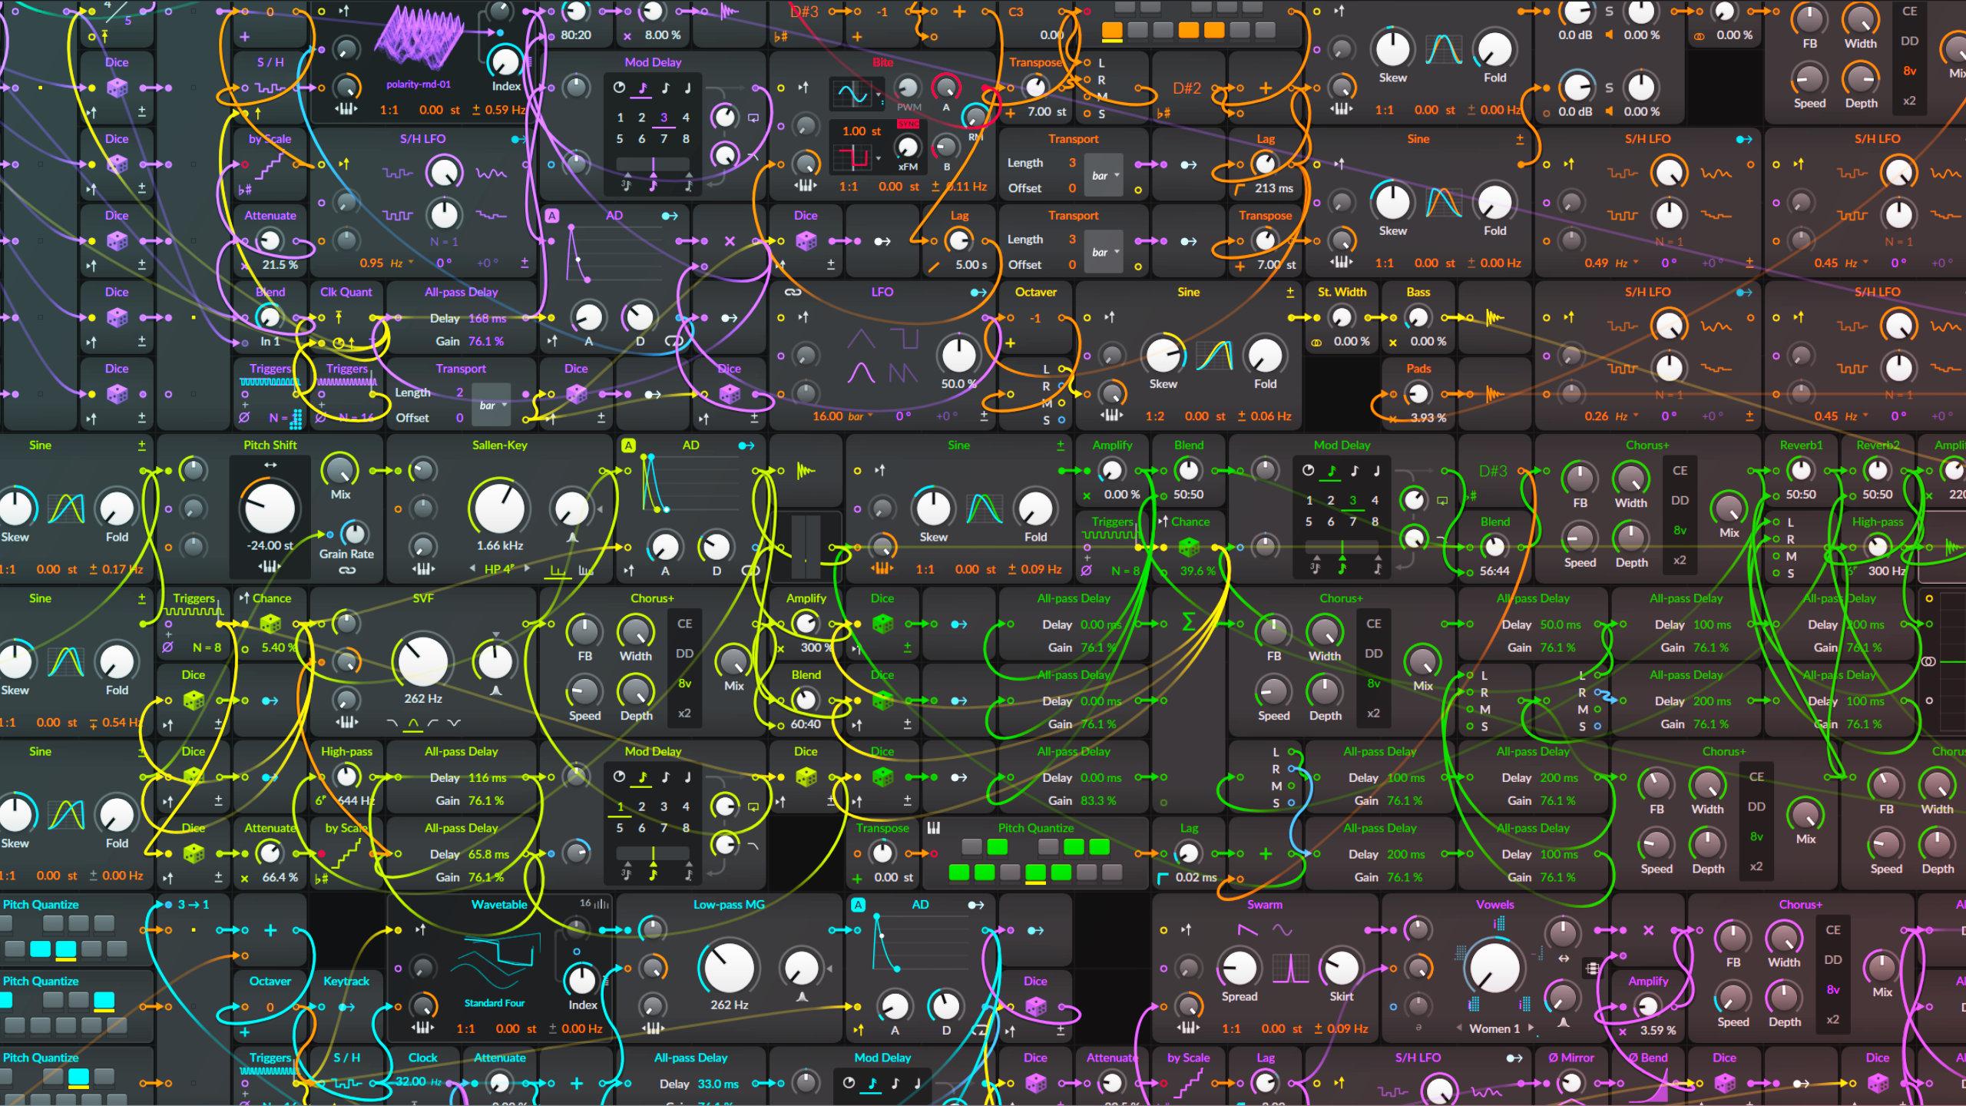Toggle the A badge on the AD beside Sallen-Key
The width and height of the screenshot is (1966, 1106).
click(628, 445)
